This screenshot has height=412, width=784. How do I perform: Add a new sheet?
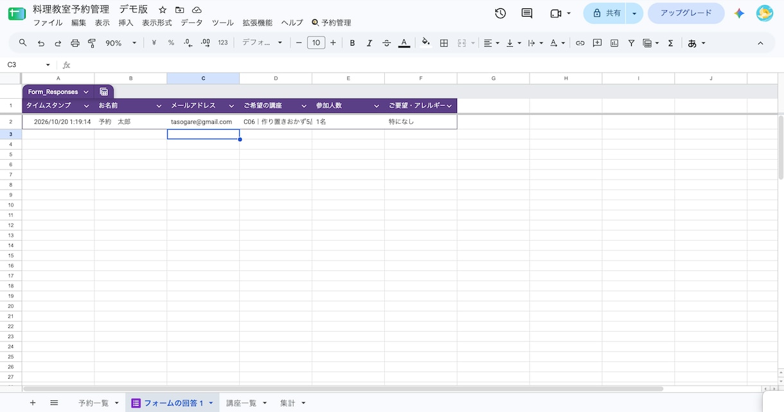click(x=33, y=403)
